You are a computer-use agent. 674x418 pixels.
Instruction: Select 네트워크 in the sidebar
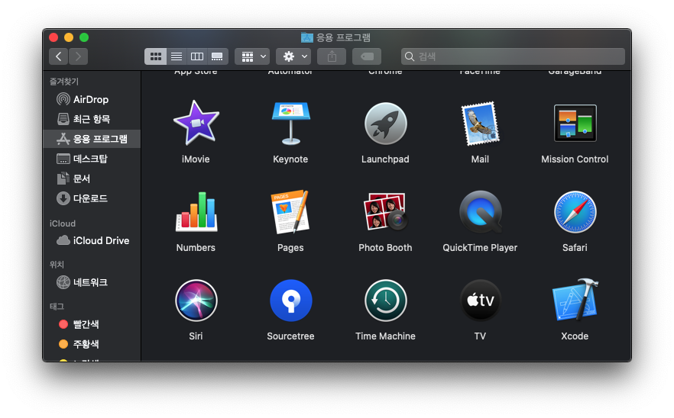92,282
